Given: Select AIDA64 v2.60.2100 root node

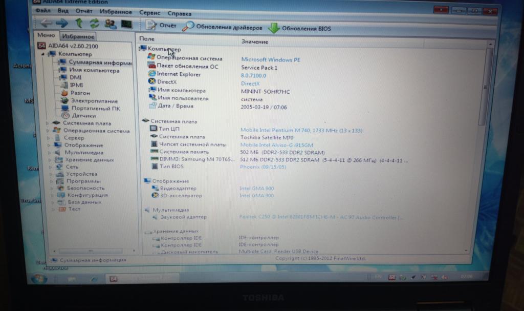Looking at the screenshot, I should [x=68, y=46].
